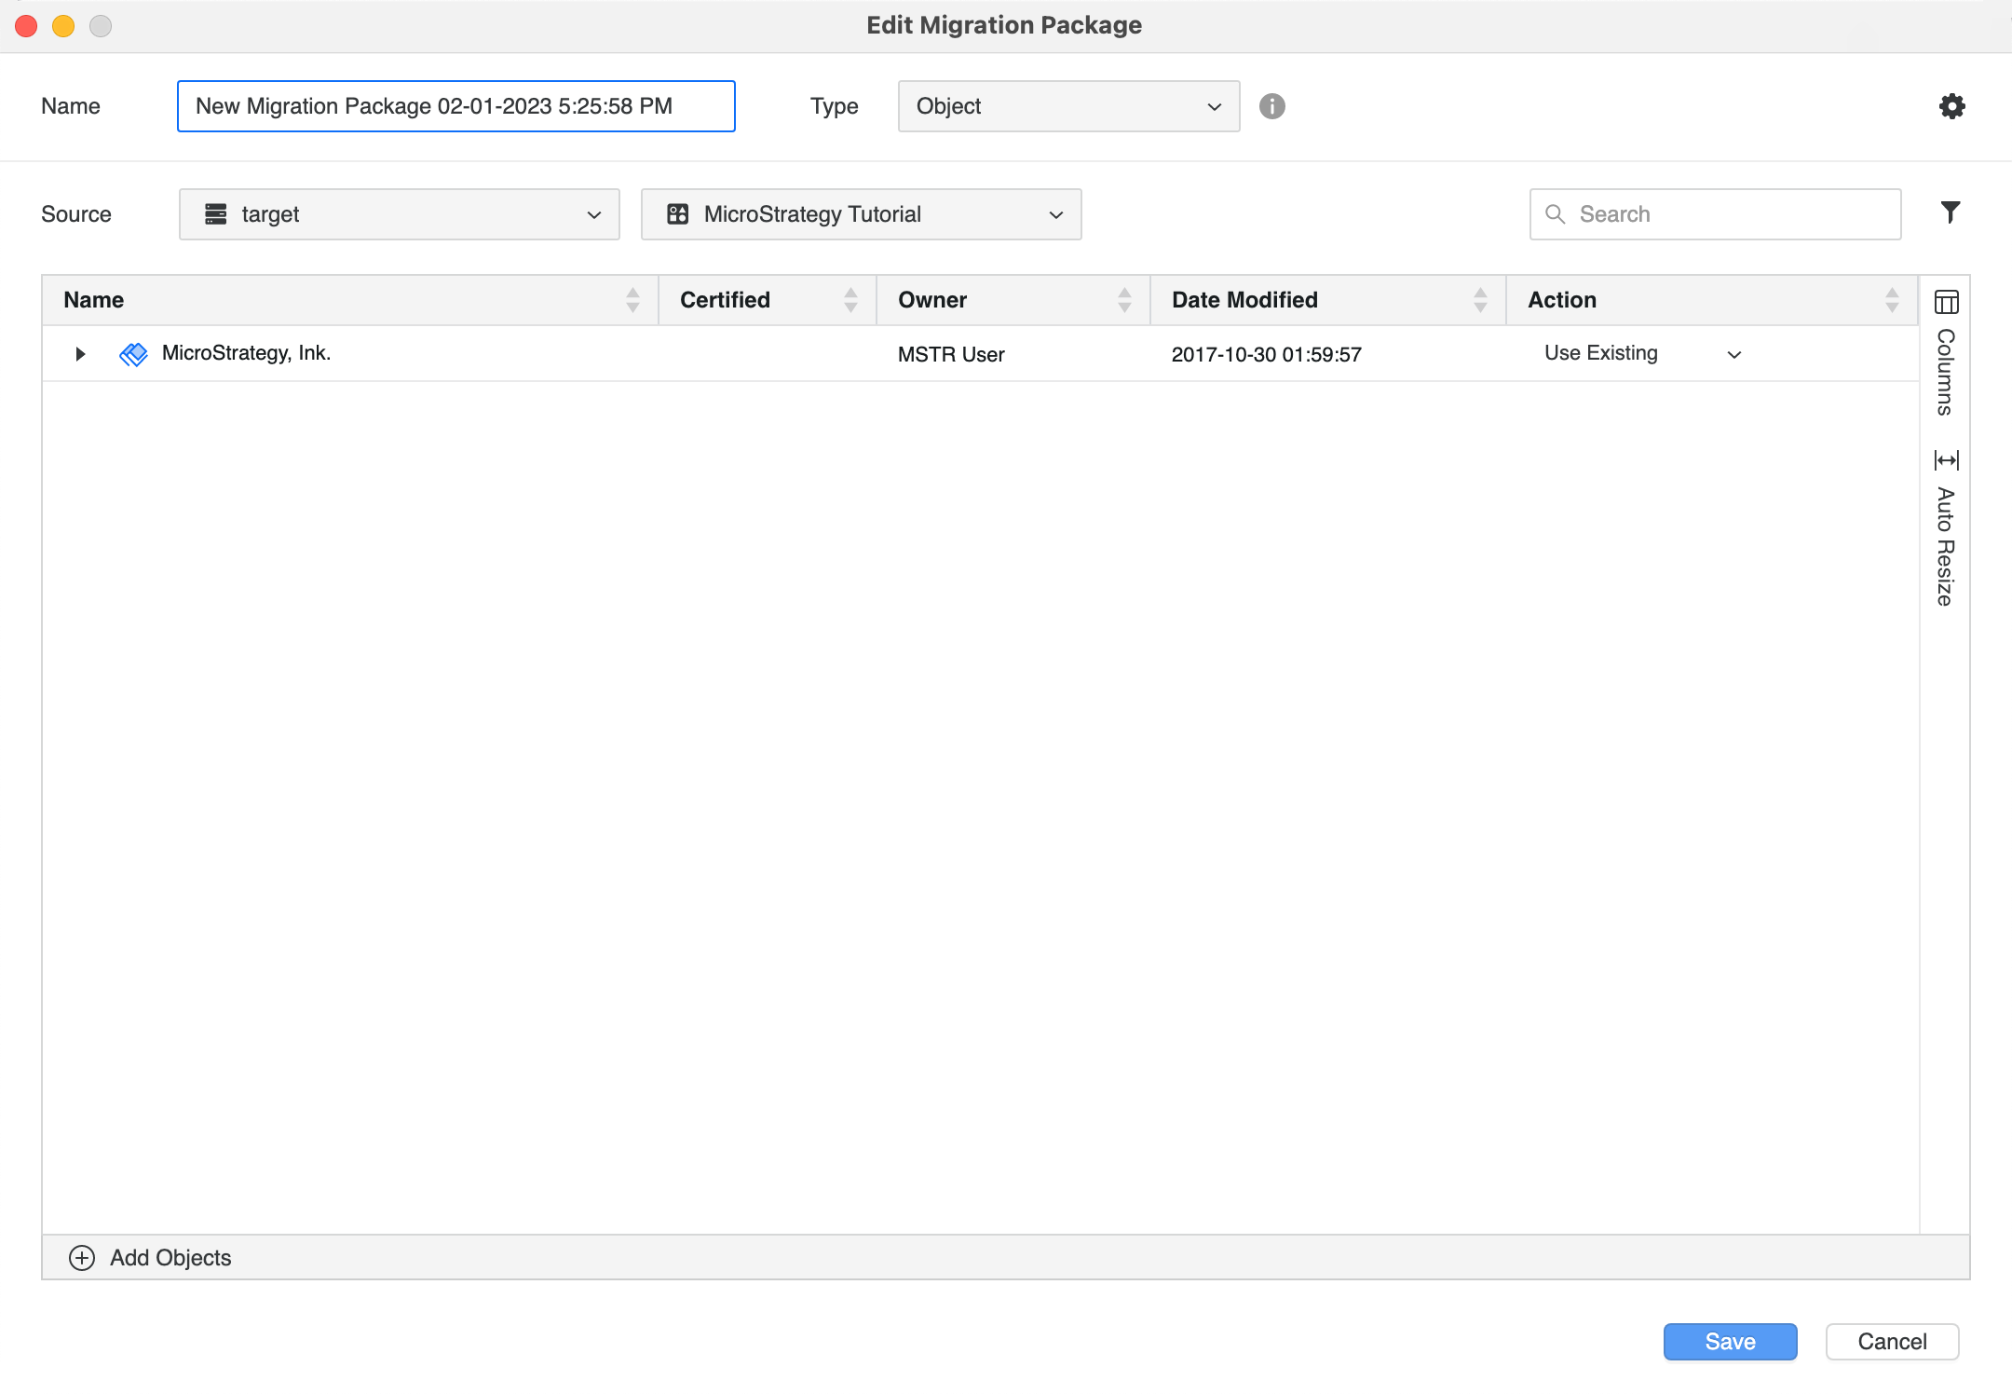Open the Columns panel icon
2012x1394 pixels.
point(1946,302)
